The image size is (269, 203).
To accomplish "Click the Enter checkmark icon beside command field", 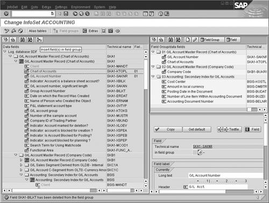I will coord(6,13).
